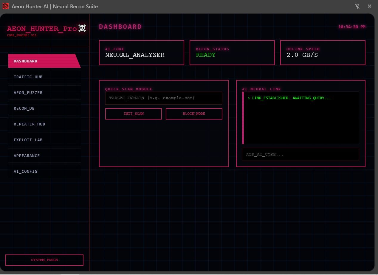This screenshot has width=378, height=275.
Task: Click the clock showing 10:34:30 PM
Action: 352,26
